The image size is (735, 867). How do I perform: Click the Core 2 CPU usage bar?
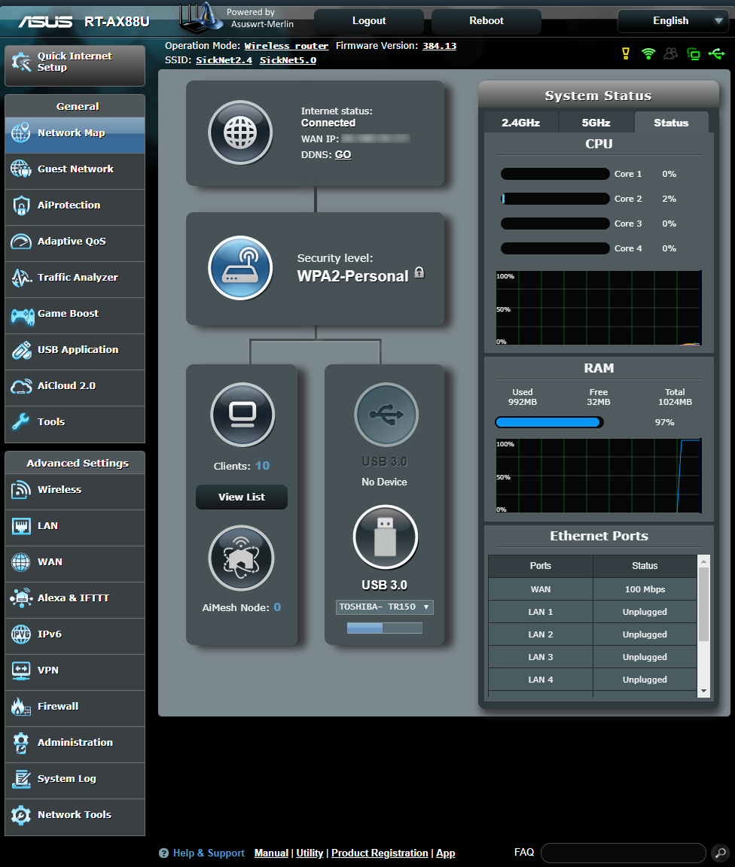tap(555, 199)
